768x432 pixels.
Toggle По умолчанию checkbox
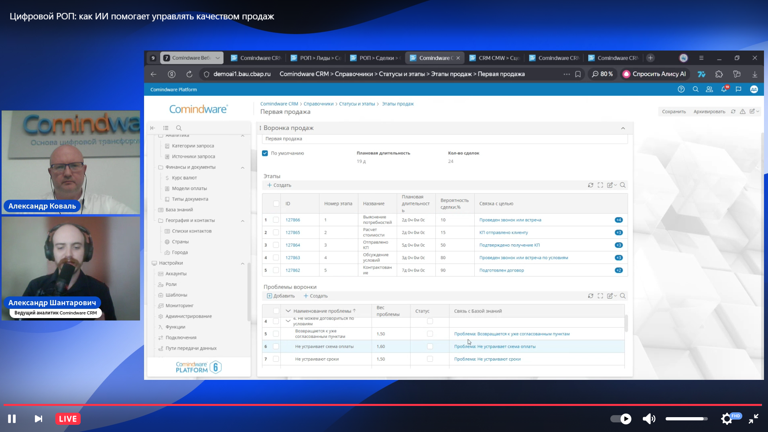click(x=265, y=153)
